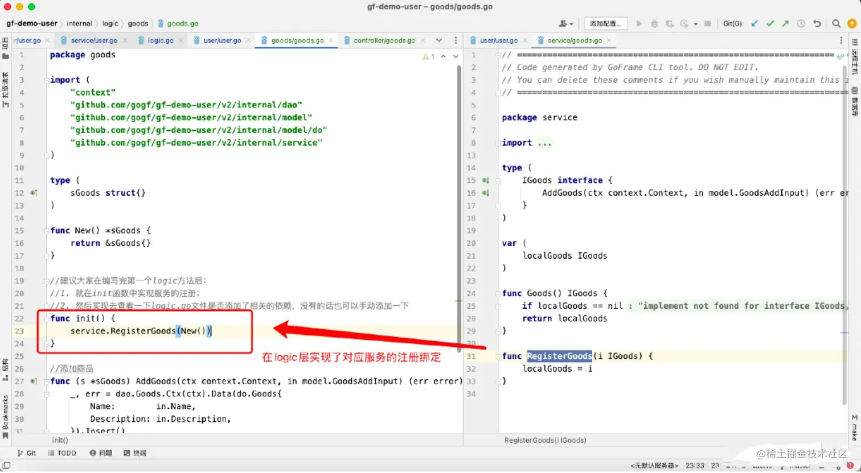
Task: Click the init() breadcrumb under left editor
Action: (x=60, y=440)
